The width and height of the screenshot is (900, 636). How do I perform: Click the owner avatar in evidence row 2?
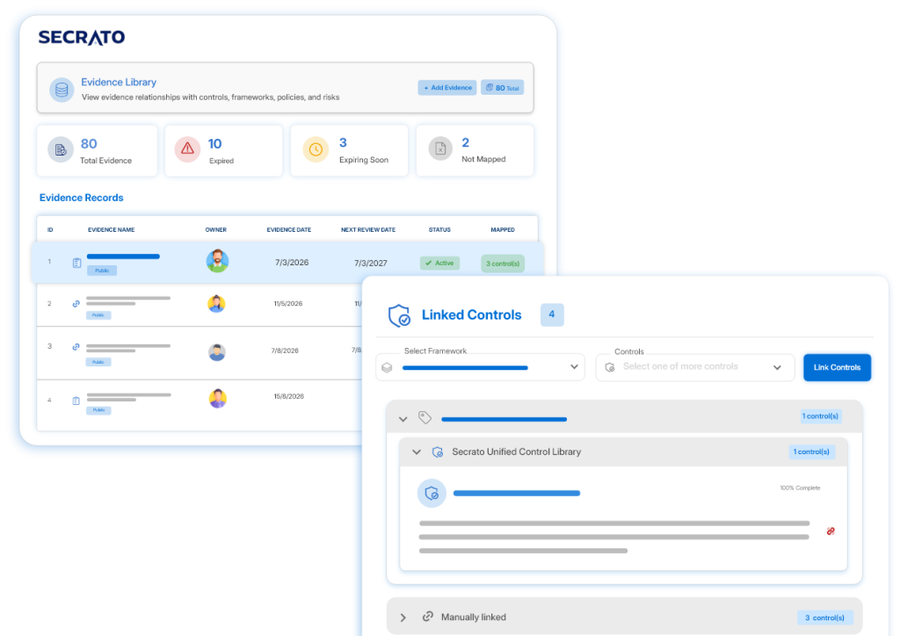coord(216,303)
